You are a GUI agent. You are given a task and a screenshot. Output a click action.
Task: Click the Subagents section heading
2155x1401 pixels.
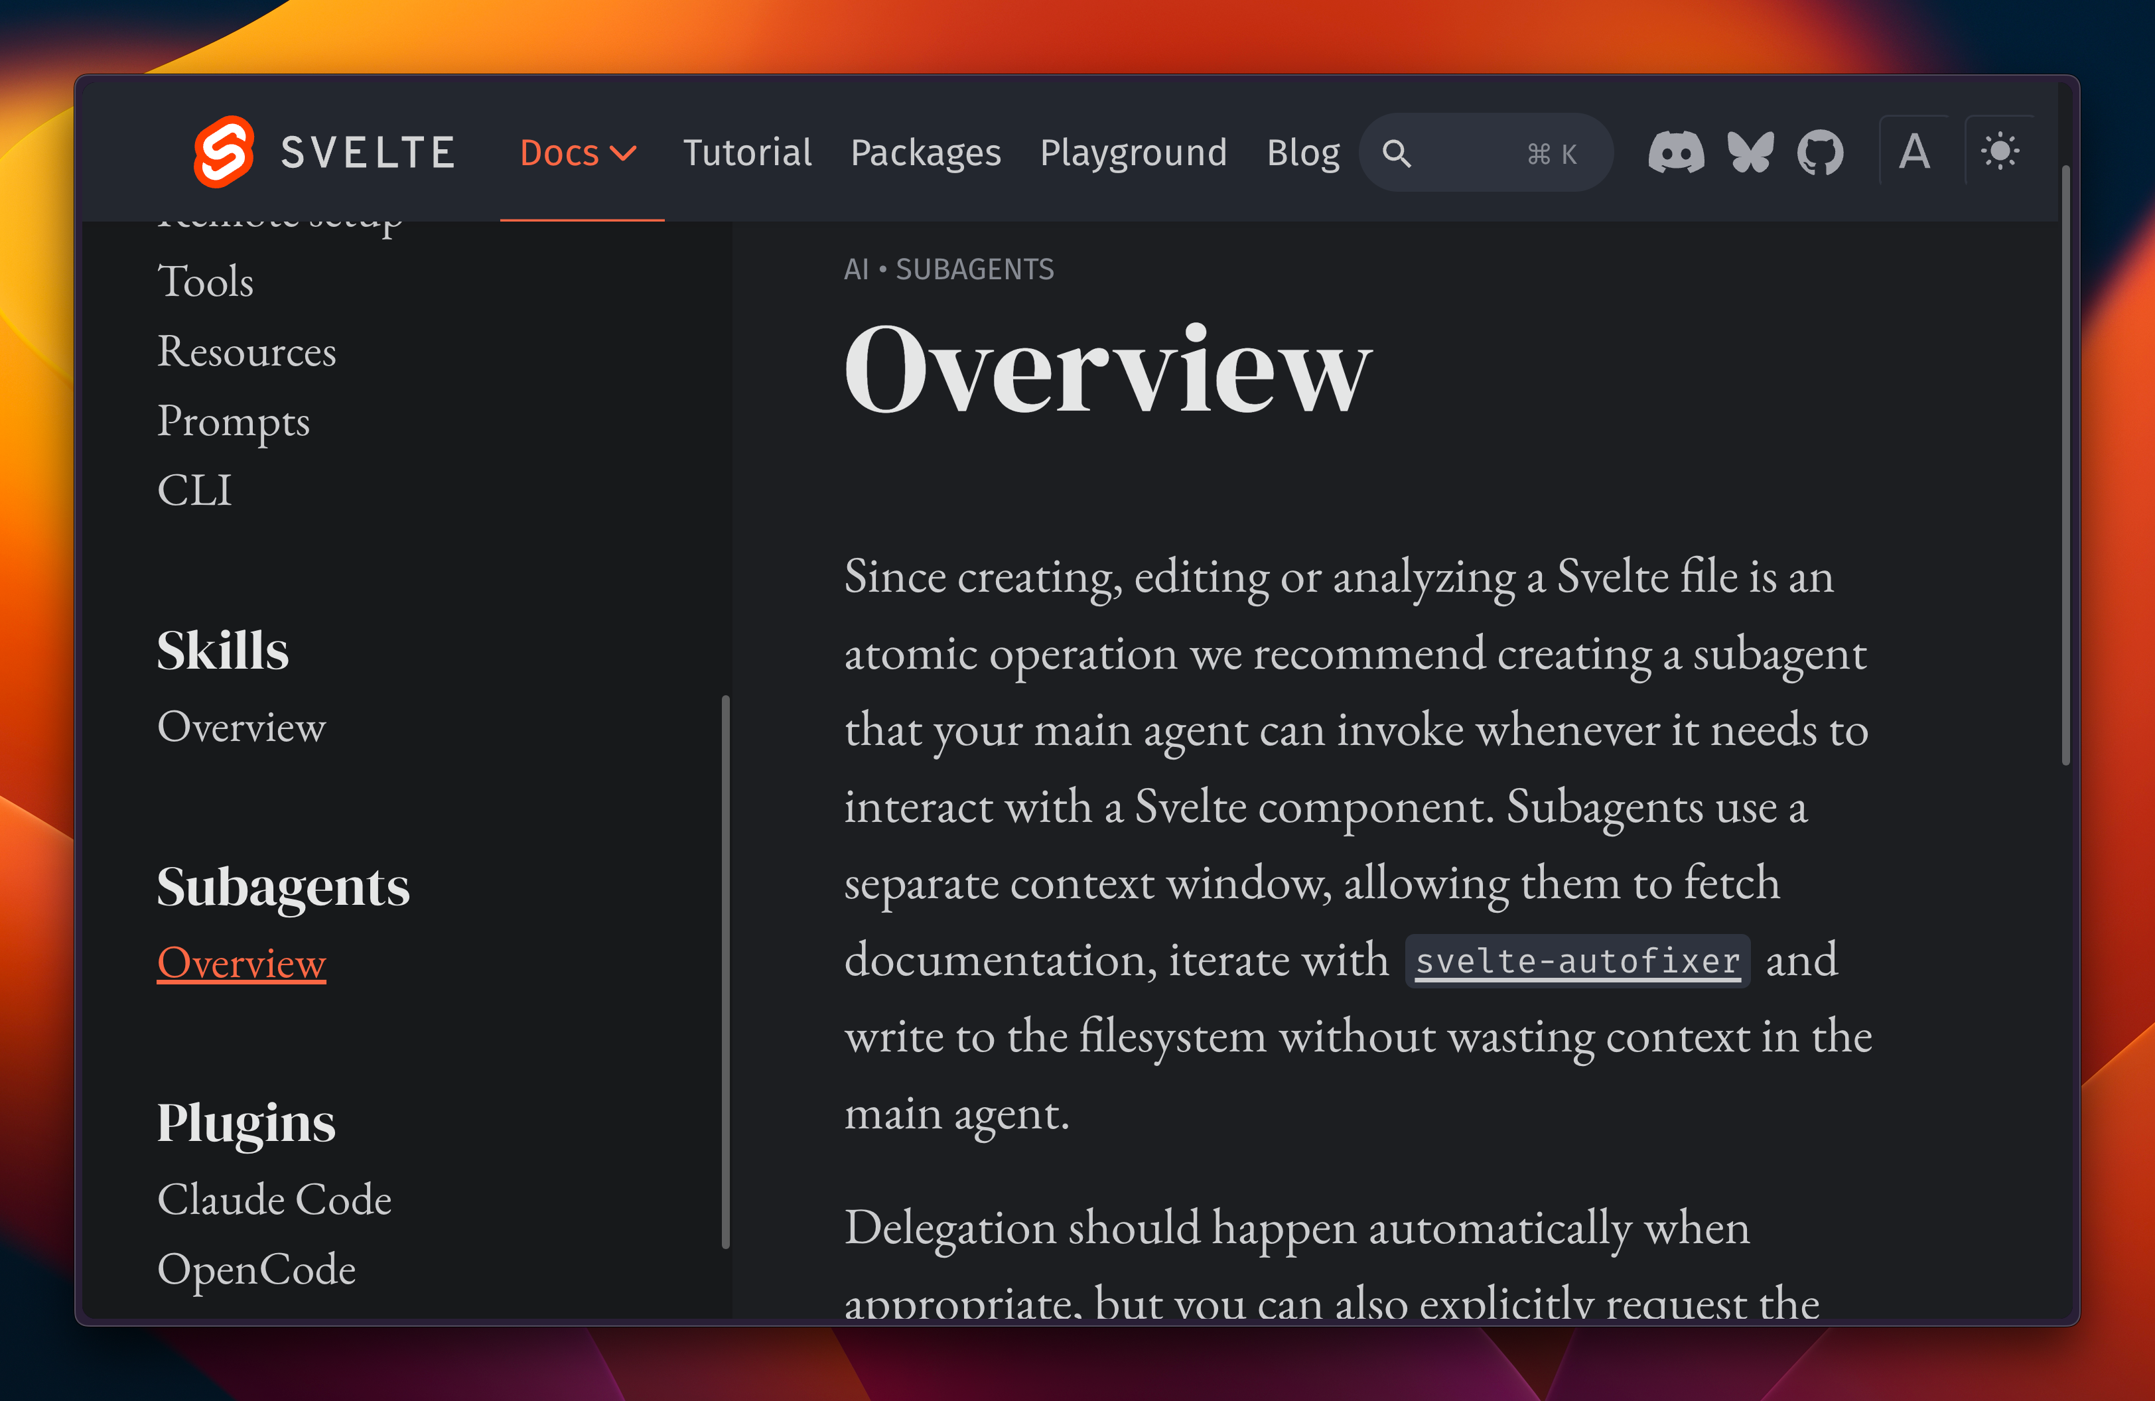click(283, 887)
